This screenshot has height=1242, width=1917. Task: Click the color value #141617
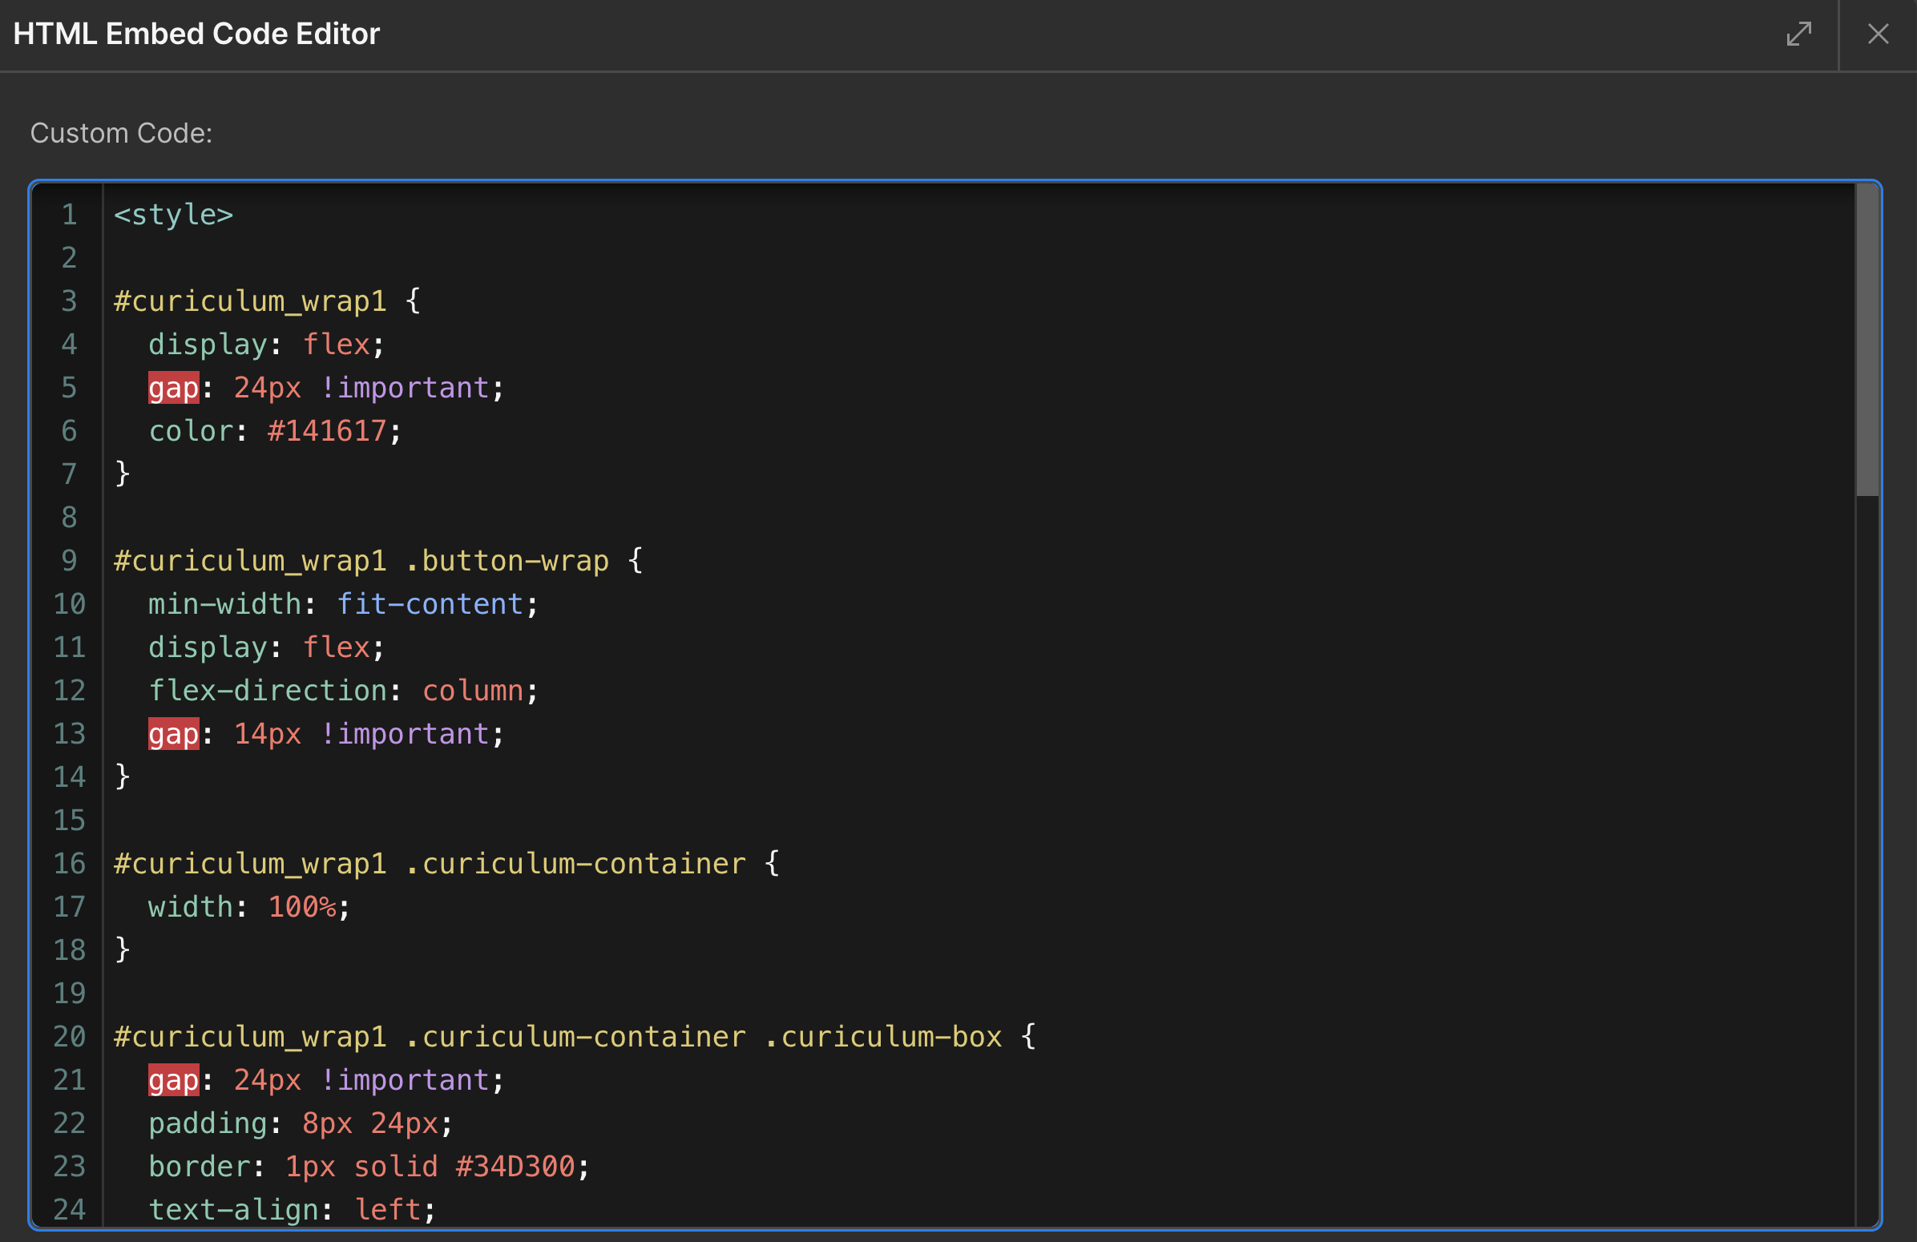coord(327,431)
